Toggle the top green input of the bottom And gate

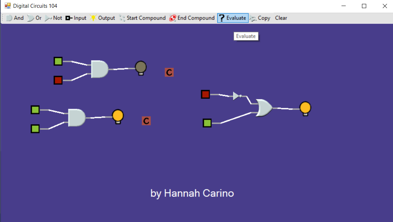[35, 110]
